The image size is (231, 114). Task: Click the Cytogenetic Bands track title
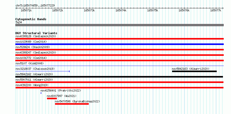point(31,19)
